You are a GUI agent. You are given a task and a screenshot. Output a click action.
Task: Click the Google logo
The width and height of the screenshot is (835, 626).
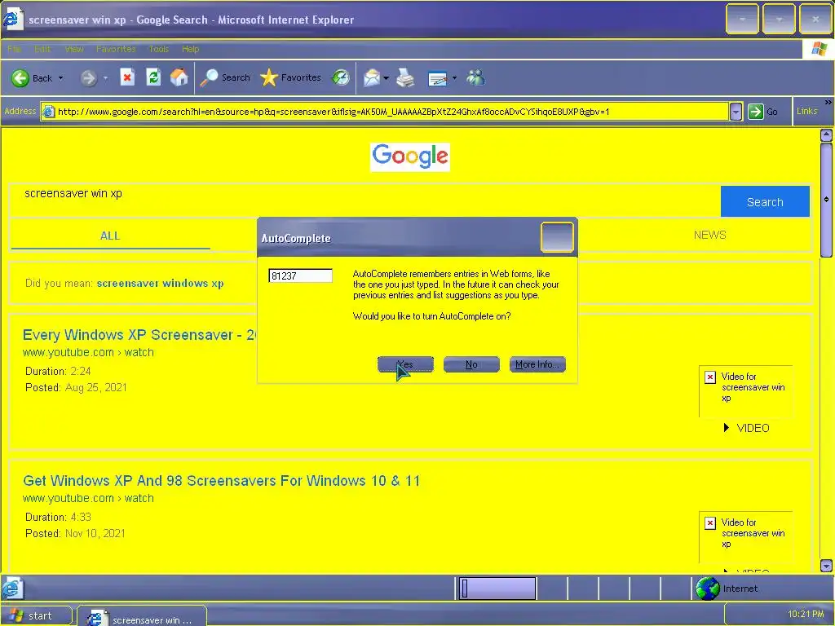pyautogui.click(x=410, y=157)
